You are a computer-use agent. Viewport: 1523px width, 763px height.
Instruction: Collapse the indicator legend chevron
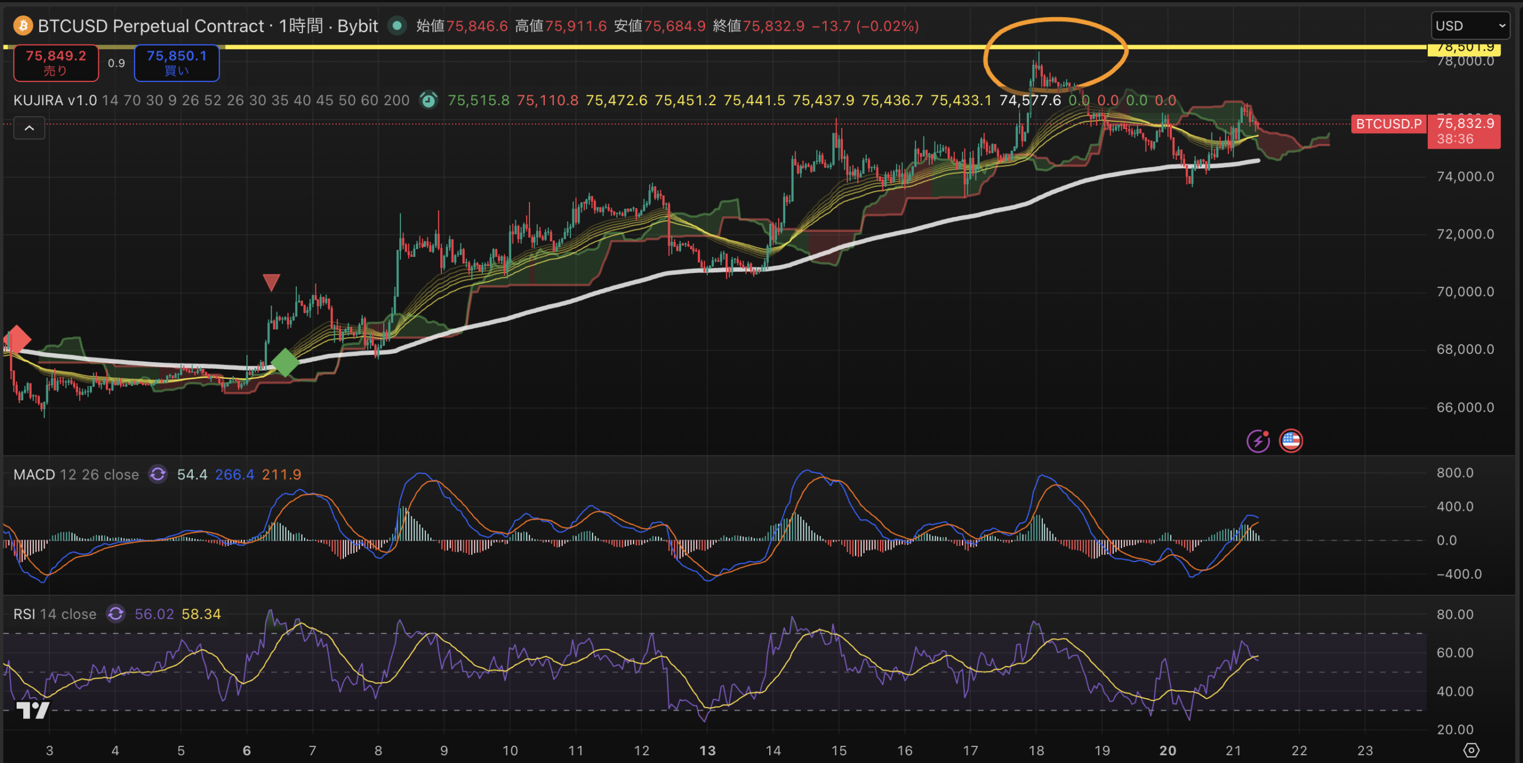click(x=29, y=128)
